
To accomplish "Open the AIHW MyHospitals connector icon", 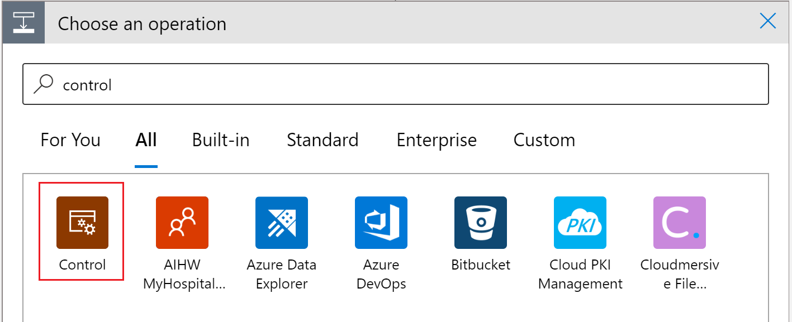I will pyautogui.click(x=182, y=222).
